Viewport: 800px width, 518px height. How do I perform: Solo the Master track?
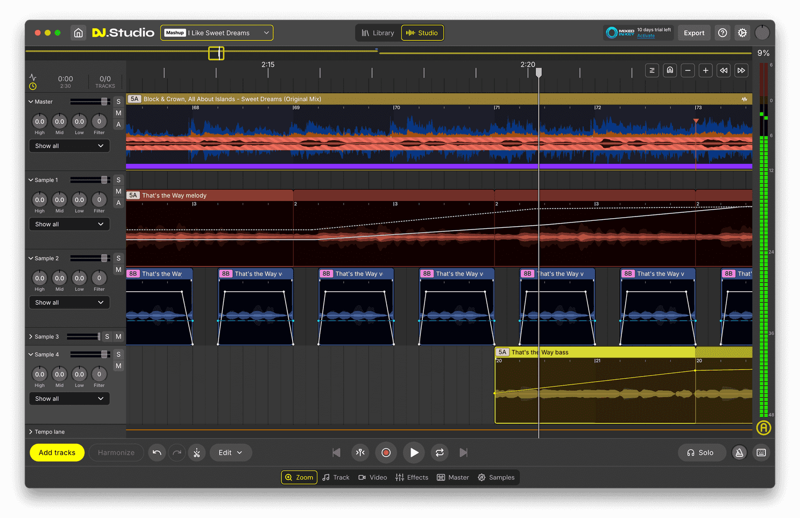click(x=118, y=102)
